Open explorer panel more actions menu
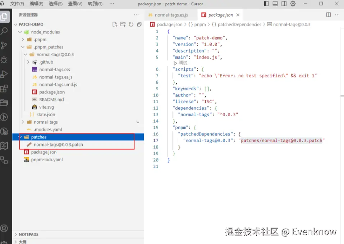 (x=136, y=15)
